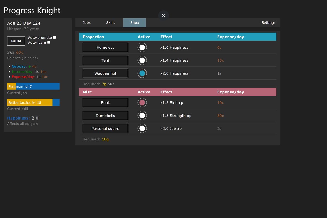
Task: Click the Footman lvl 7 progress bar
Action: point(33,86)
